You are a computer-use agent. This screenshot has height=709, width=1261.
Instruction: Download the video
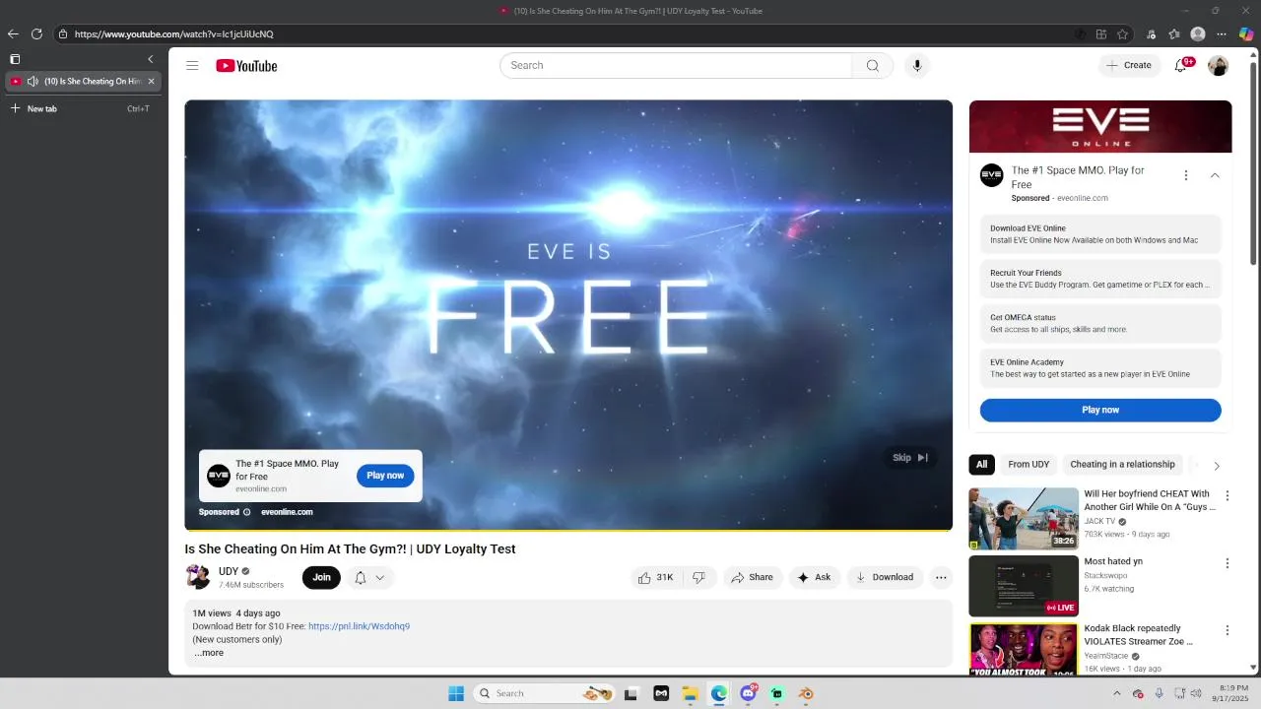point(885,577)
